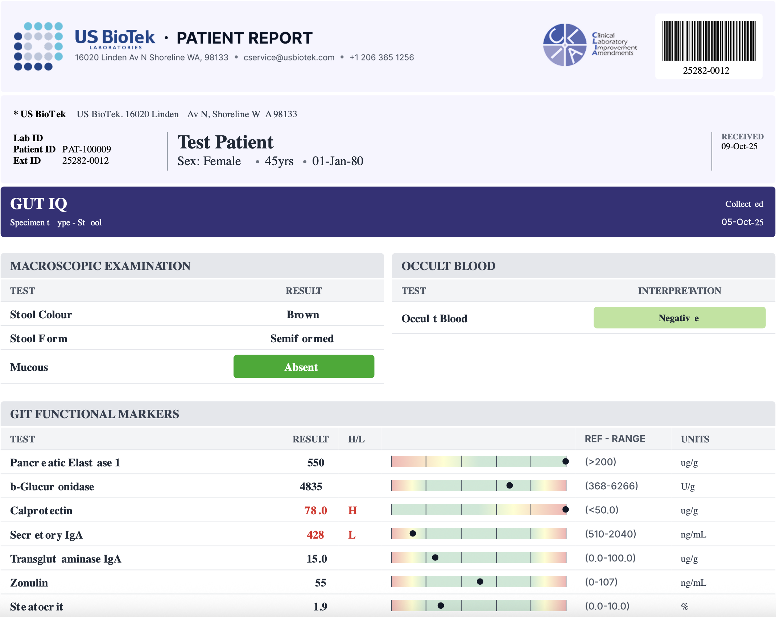
Task: Click the UNITS column header
Action: point(695,439)
